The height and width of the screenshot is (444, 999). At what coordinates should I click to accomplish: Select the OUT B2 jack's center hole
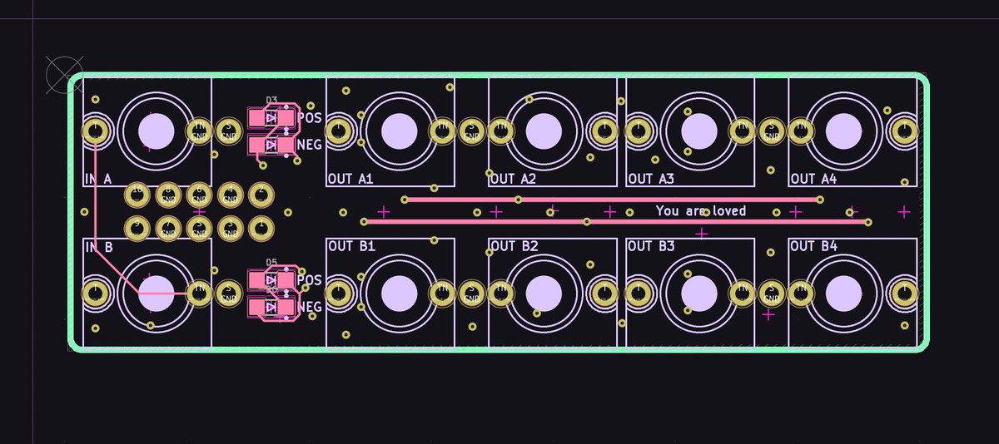544,293
